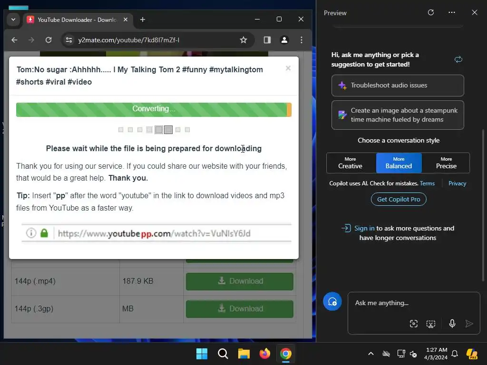Viewport: 487px width, 365px height.
Task: Bookmark this page with the star icon
Action: pos(243,40)
